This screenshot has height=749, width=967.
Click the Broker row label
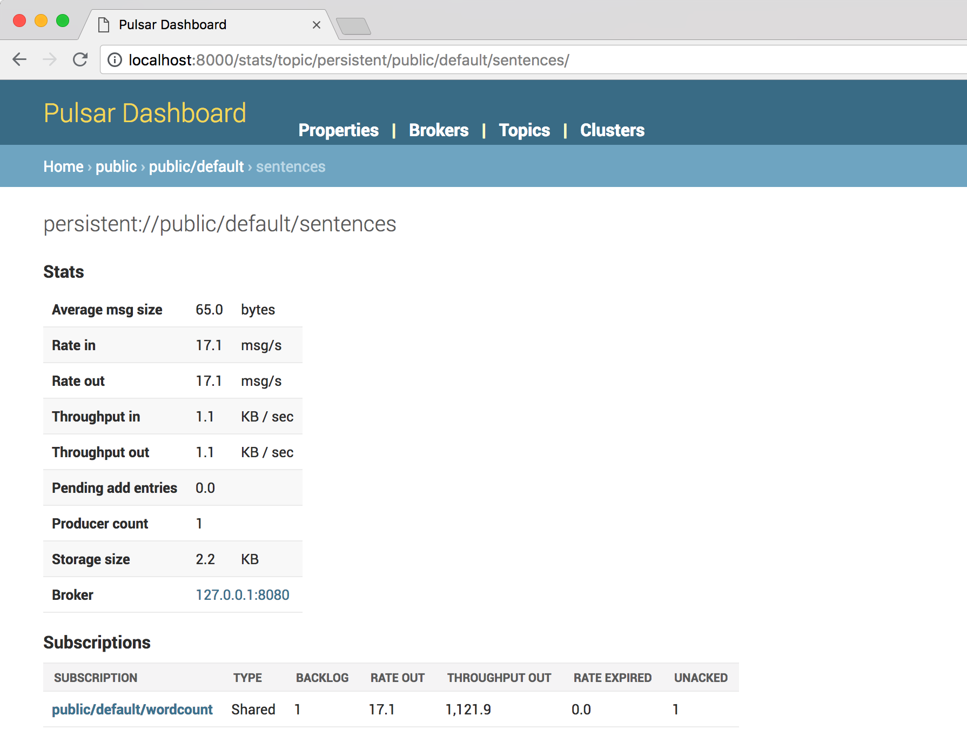(72, 595)
